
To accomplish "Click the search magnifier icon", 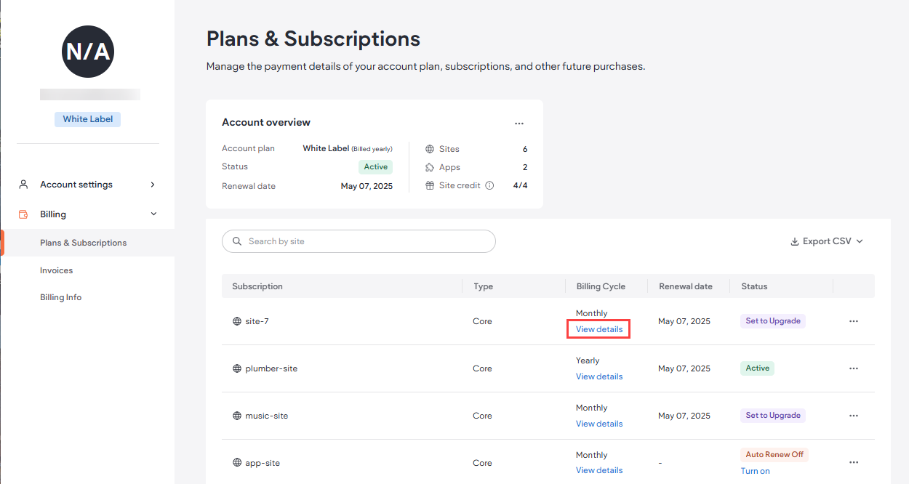I will click(x=236, y=241).
